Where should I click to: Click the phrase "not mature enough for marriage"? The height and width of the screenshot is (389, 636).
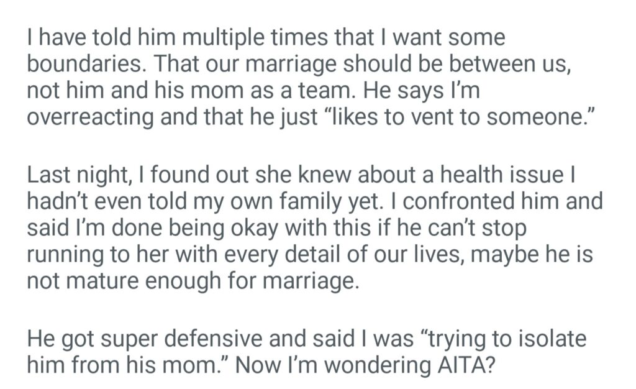pos(193,280)
